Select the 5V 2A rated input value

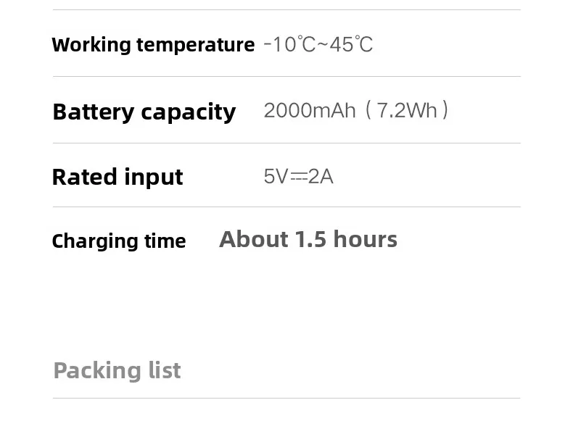point(298,177)
